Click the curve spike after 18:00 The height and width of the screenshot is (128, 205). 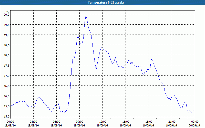(151, 59)
